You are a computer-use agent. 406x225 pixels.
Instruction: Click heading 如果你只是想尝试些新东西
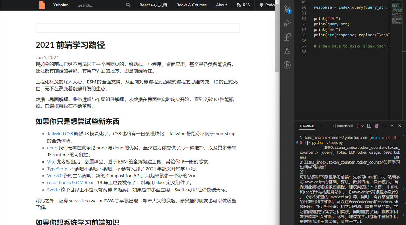point(77,121)
